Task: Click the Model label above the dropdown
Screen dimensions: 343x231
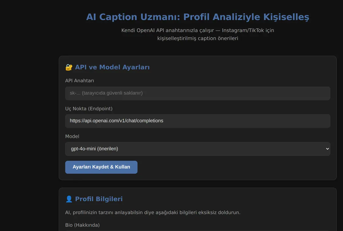Action: coord(72,136)
